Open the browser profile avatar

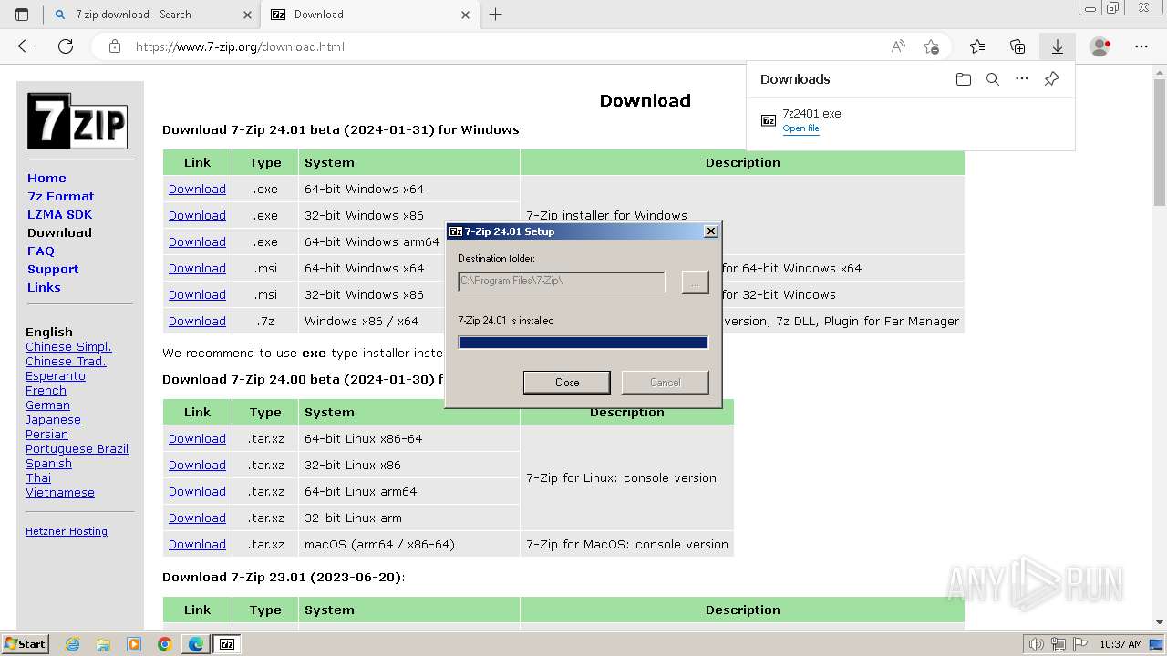coord(1100,46)
